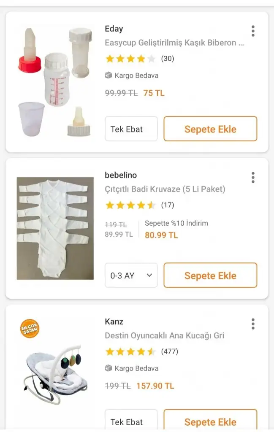Image resolution: width=274 pixels, height=432 pixels.
Task: Tap Kargo Bedava box icon on Eday item
Action: pyautogui.click(x=109, y=76)
